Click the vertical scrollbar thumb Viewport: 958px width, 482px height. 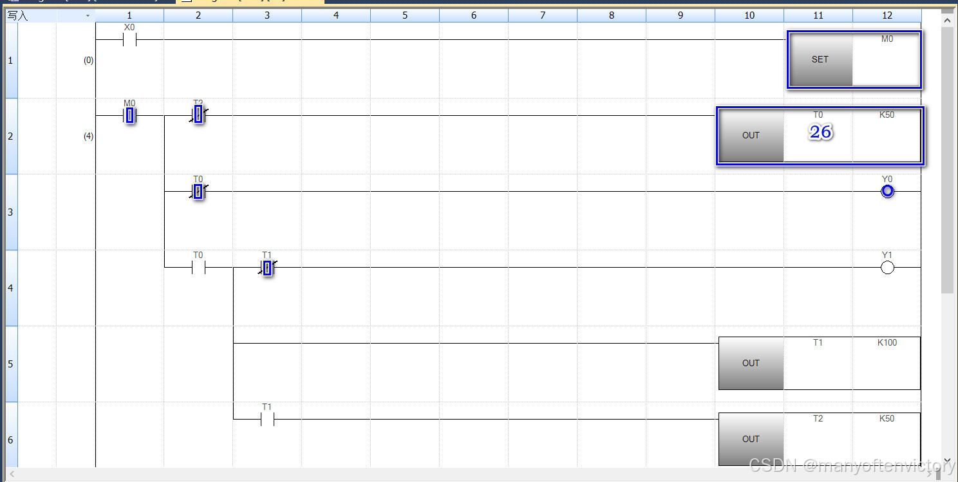click(947, 160)
